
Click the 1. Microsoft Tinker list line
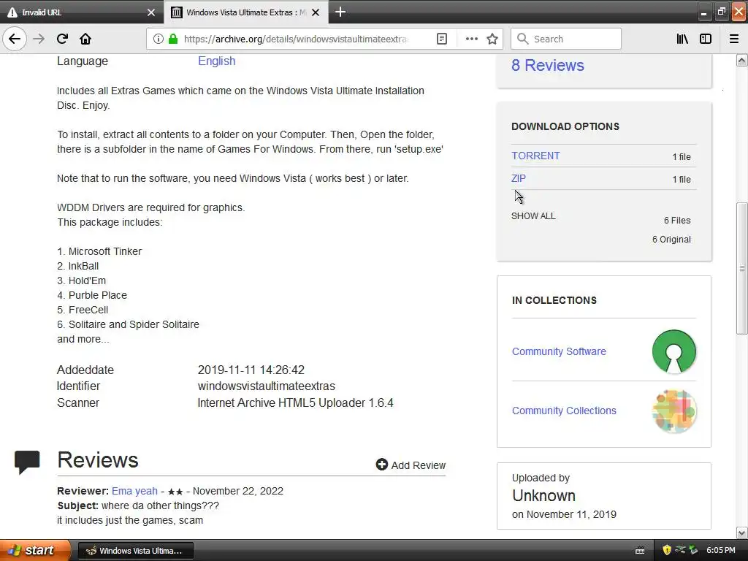(99, 251)
